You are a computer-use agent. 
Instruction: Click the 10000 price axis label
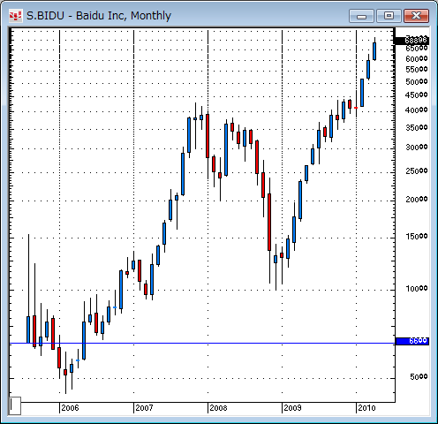click(x=417, y=289)
